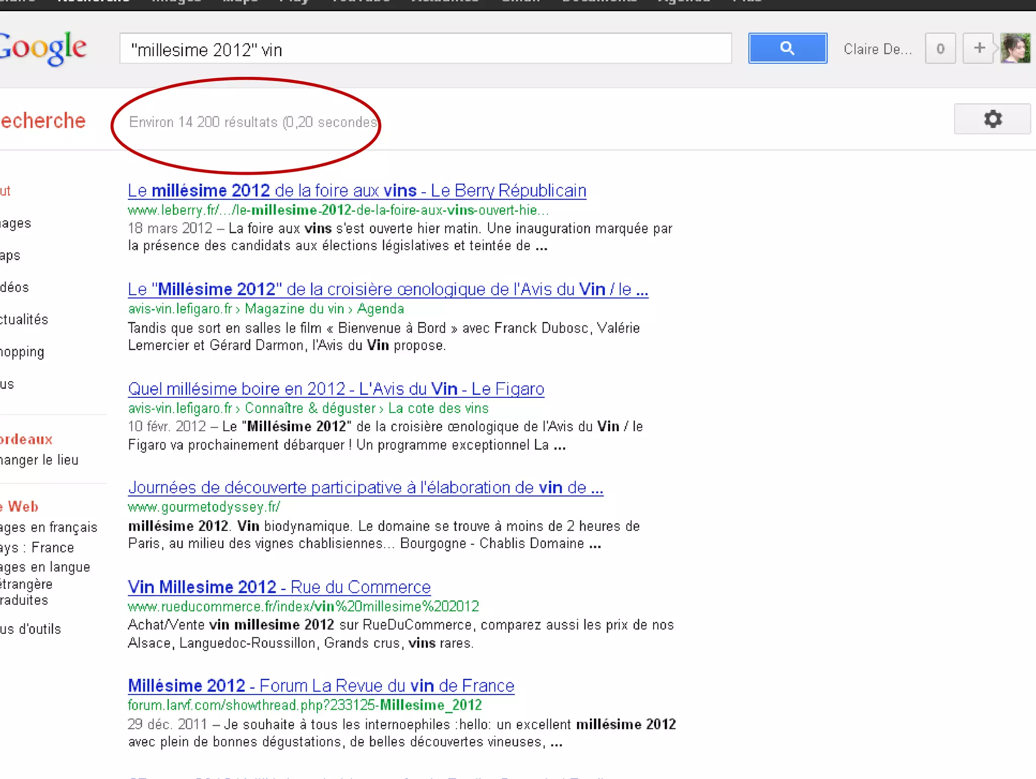
Task: Open account name Claire De...
Action: [878, 49]
